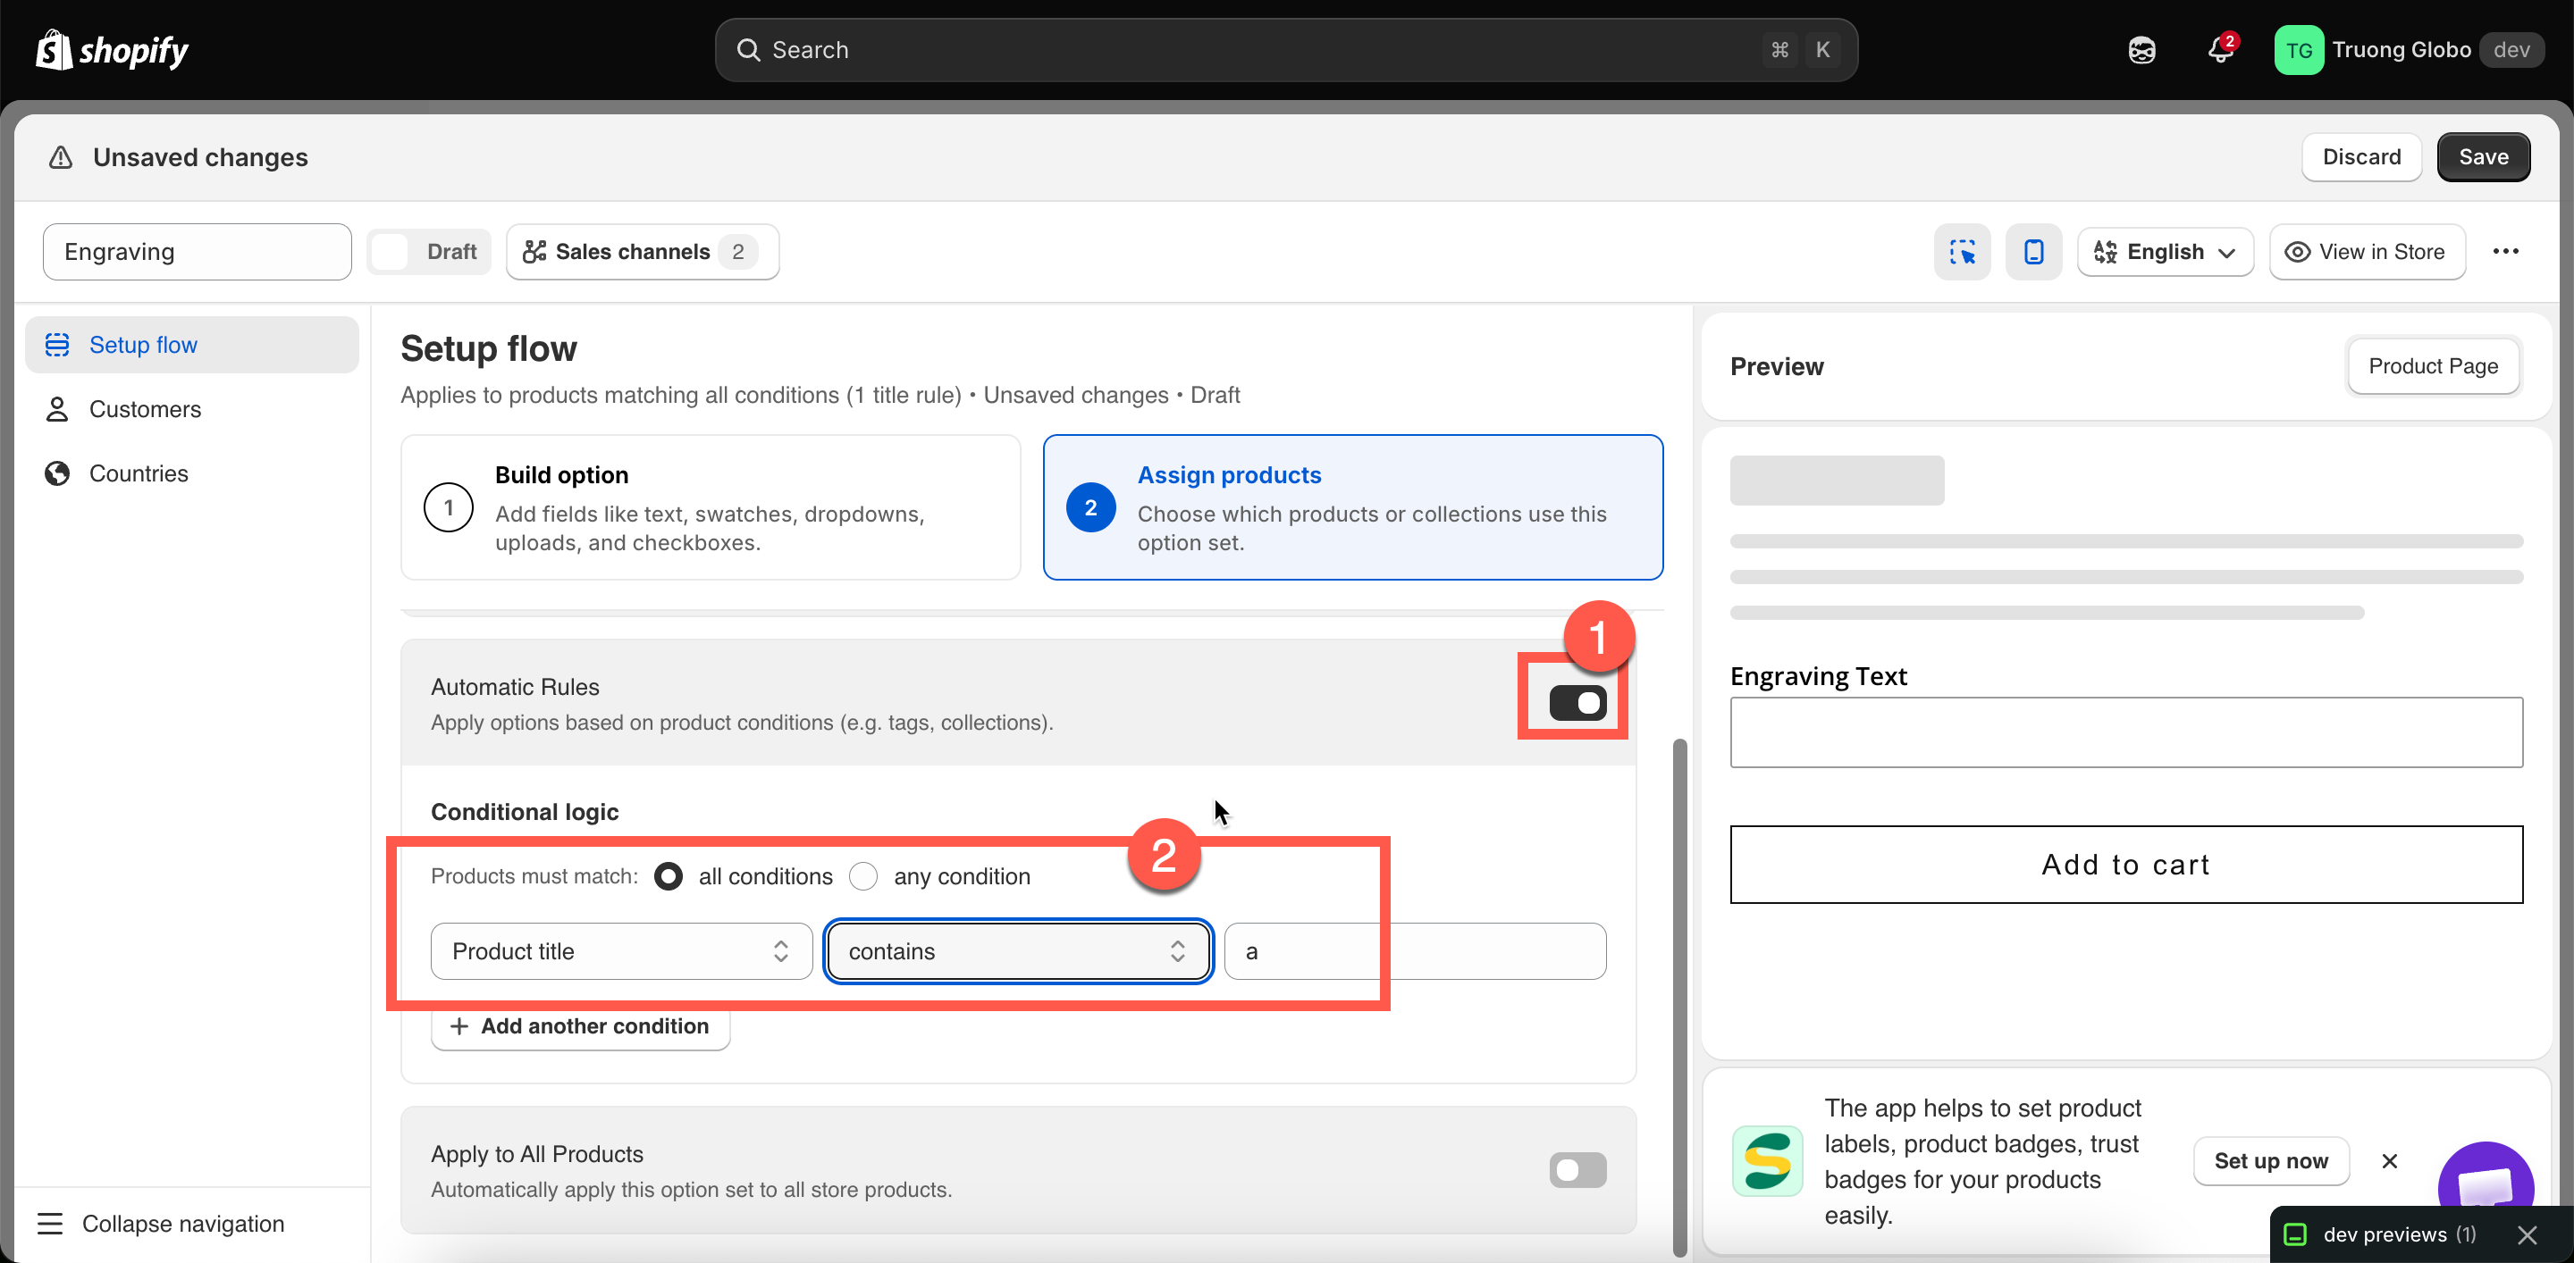Open the contains operator dropdown
The height and width of the screenshot is (1263, 2574).
(1018, 950)
